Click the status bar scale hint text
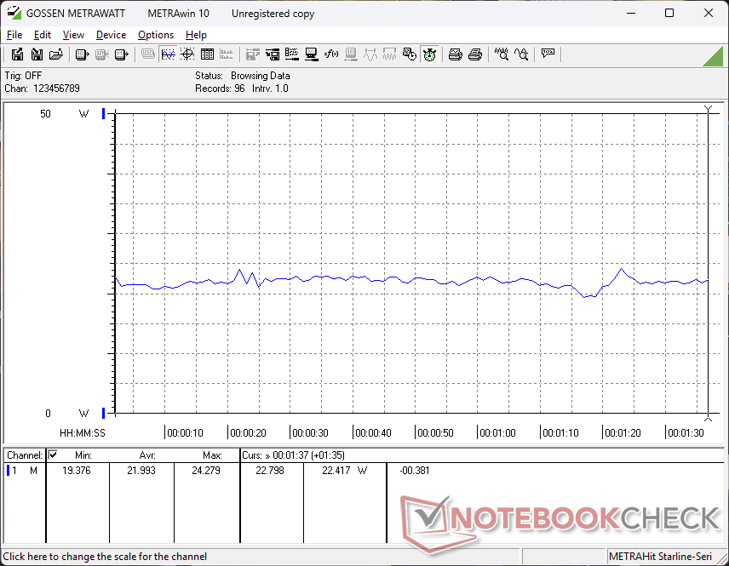729x566 pixels. click(105, 557)
